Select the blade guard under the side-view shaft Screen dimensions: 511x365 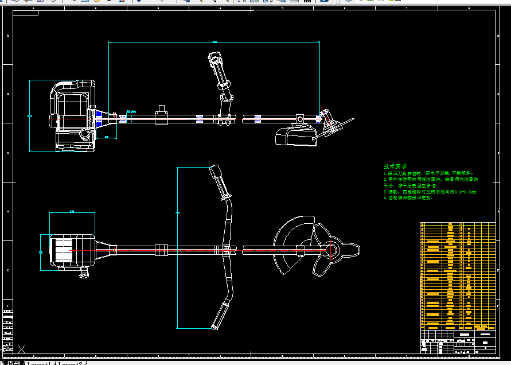point(296,137)
